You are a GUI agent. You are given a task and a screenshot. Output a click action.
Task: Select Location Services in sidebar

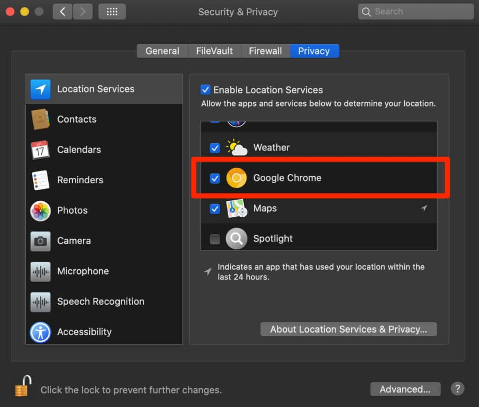pyautogui.click(x=104, y=89)
